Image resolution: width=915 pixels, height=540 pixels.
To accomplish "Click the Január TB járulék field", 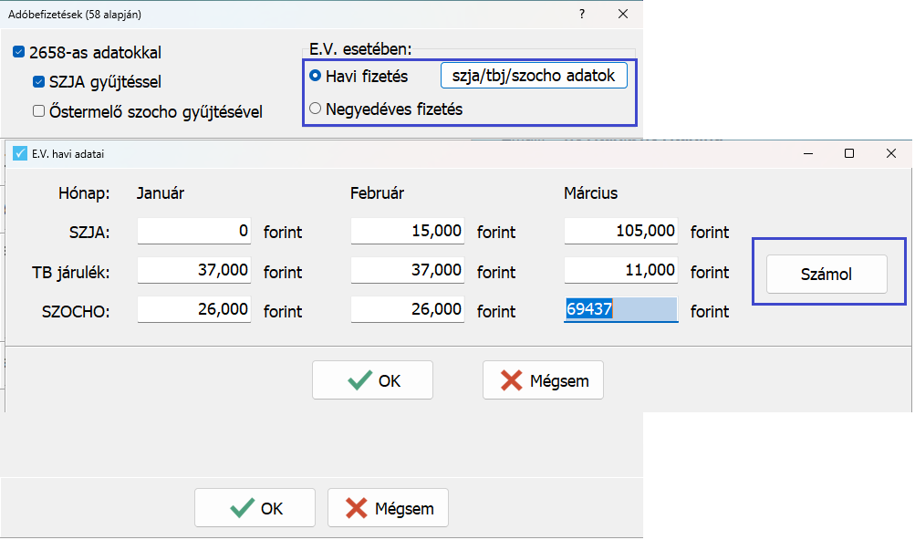I will click(x=193, y=271).
